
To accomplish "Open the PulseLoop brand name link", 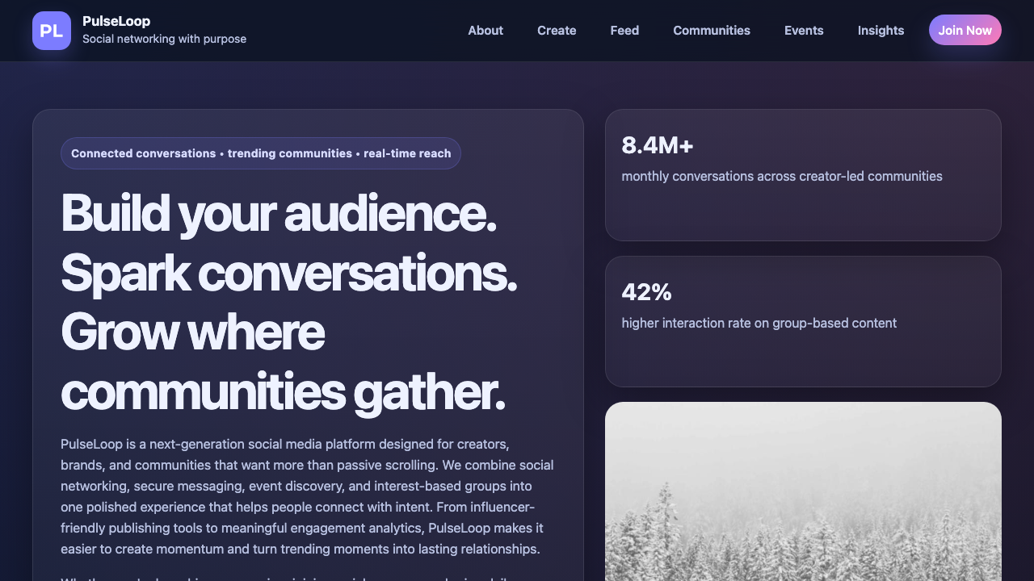I will (116, 21).
